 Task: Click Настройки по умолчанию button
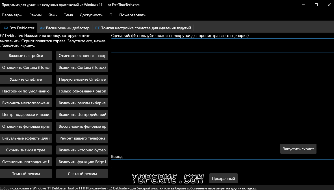pyautogui.click(x=26, y=91)
